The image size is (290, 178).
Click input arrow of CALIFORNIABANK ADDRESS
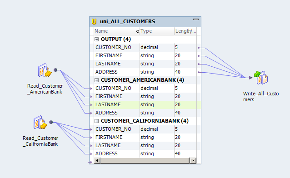91,154
